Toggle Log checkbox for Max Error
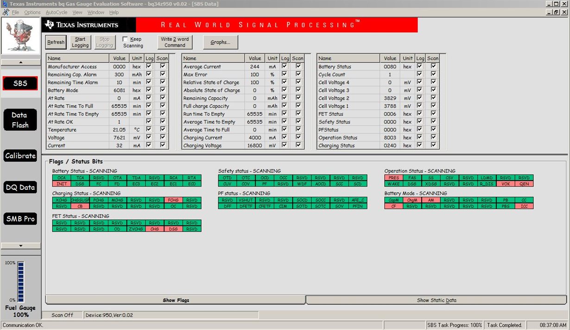 click(x=284, y=74)
